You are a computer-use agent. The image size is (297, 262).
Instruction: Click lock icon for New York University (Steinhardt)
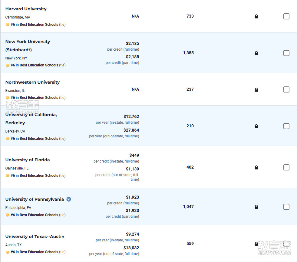click(256, 53)
